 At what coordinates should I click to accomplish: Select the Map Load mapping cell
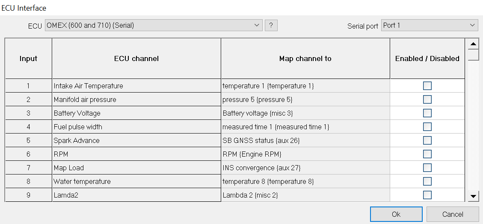(305, 168)
